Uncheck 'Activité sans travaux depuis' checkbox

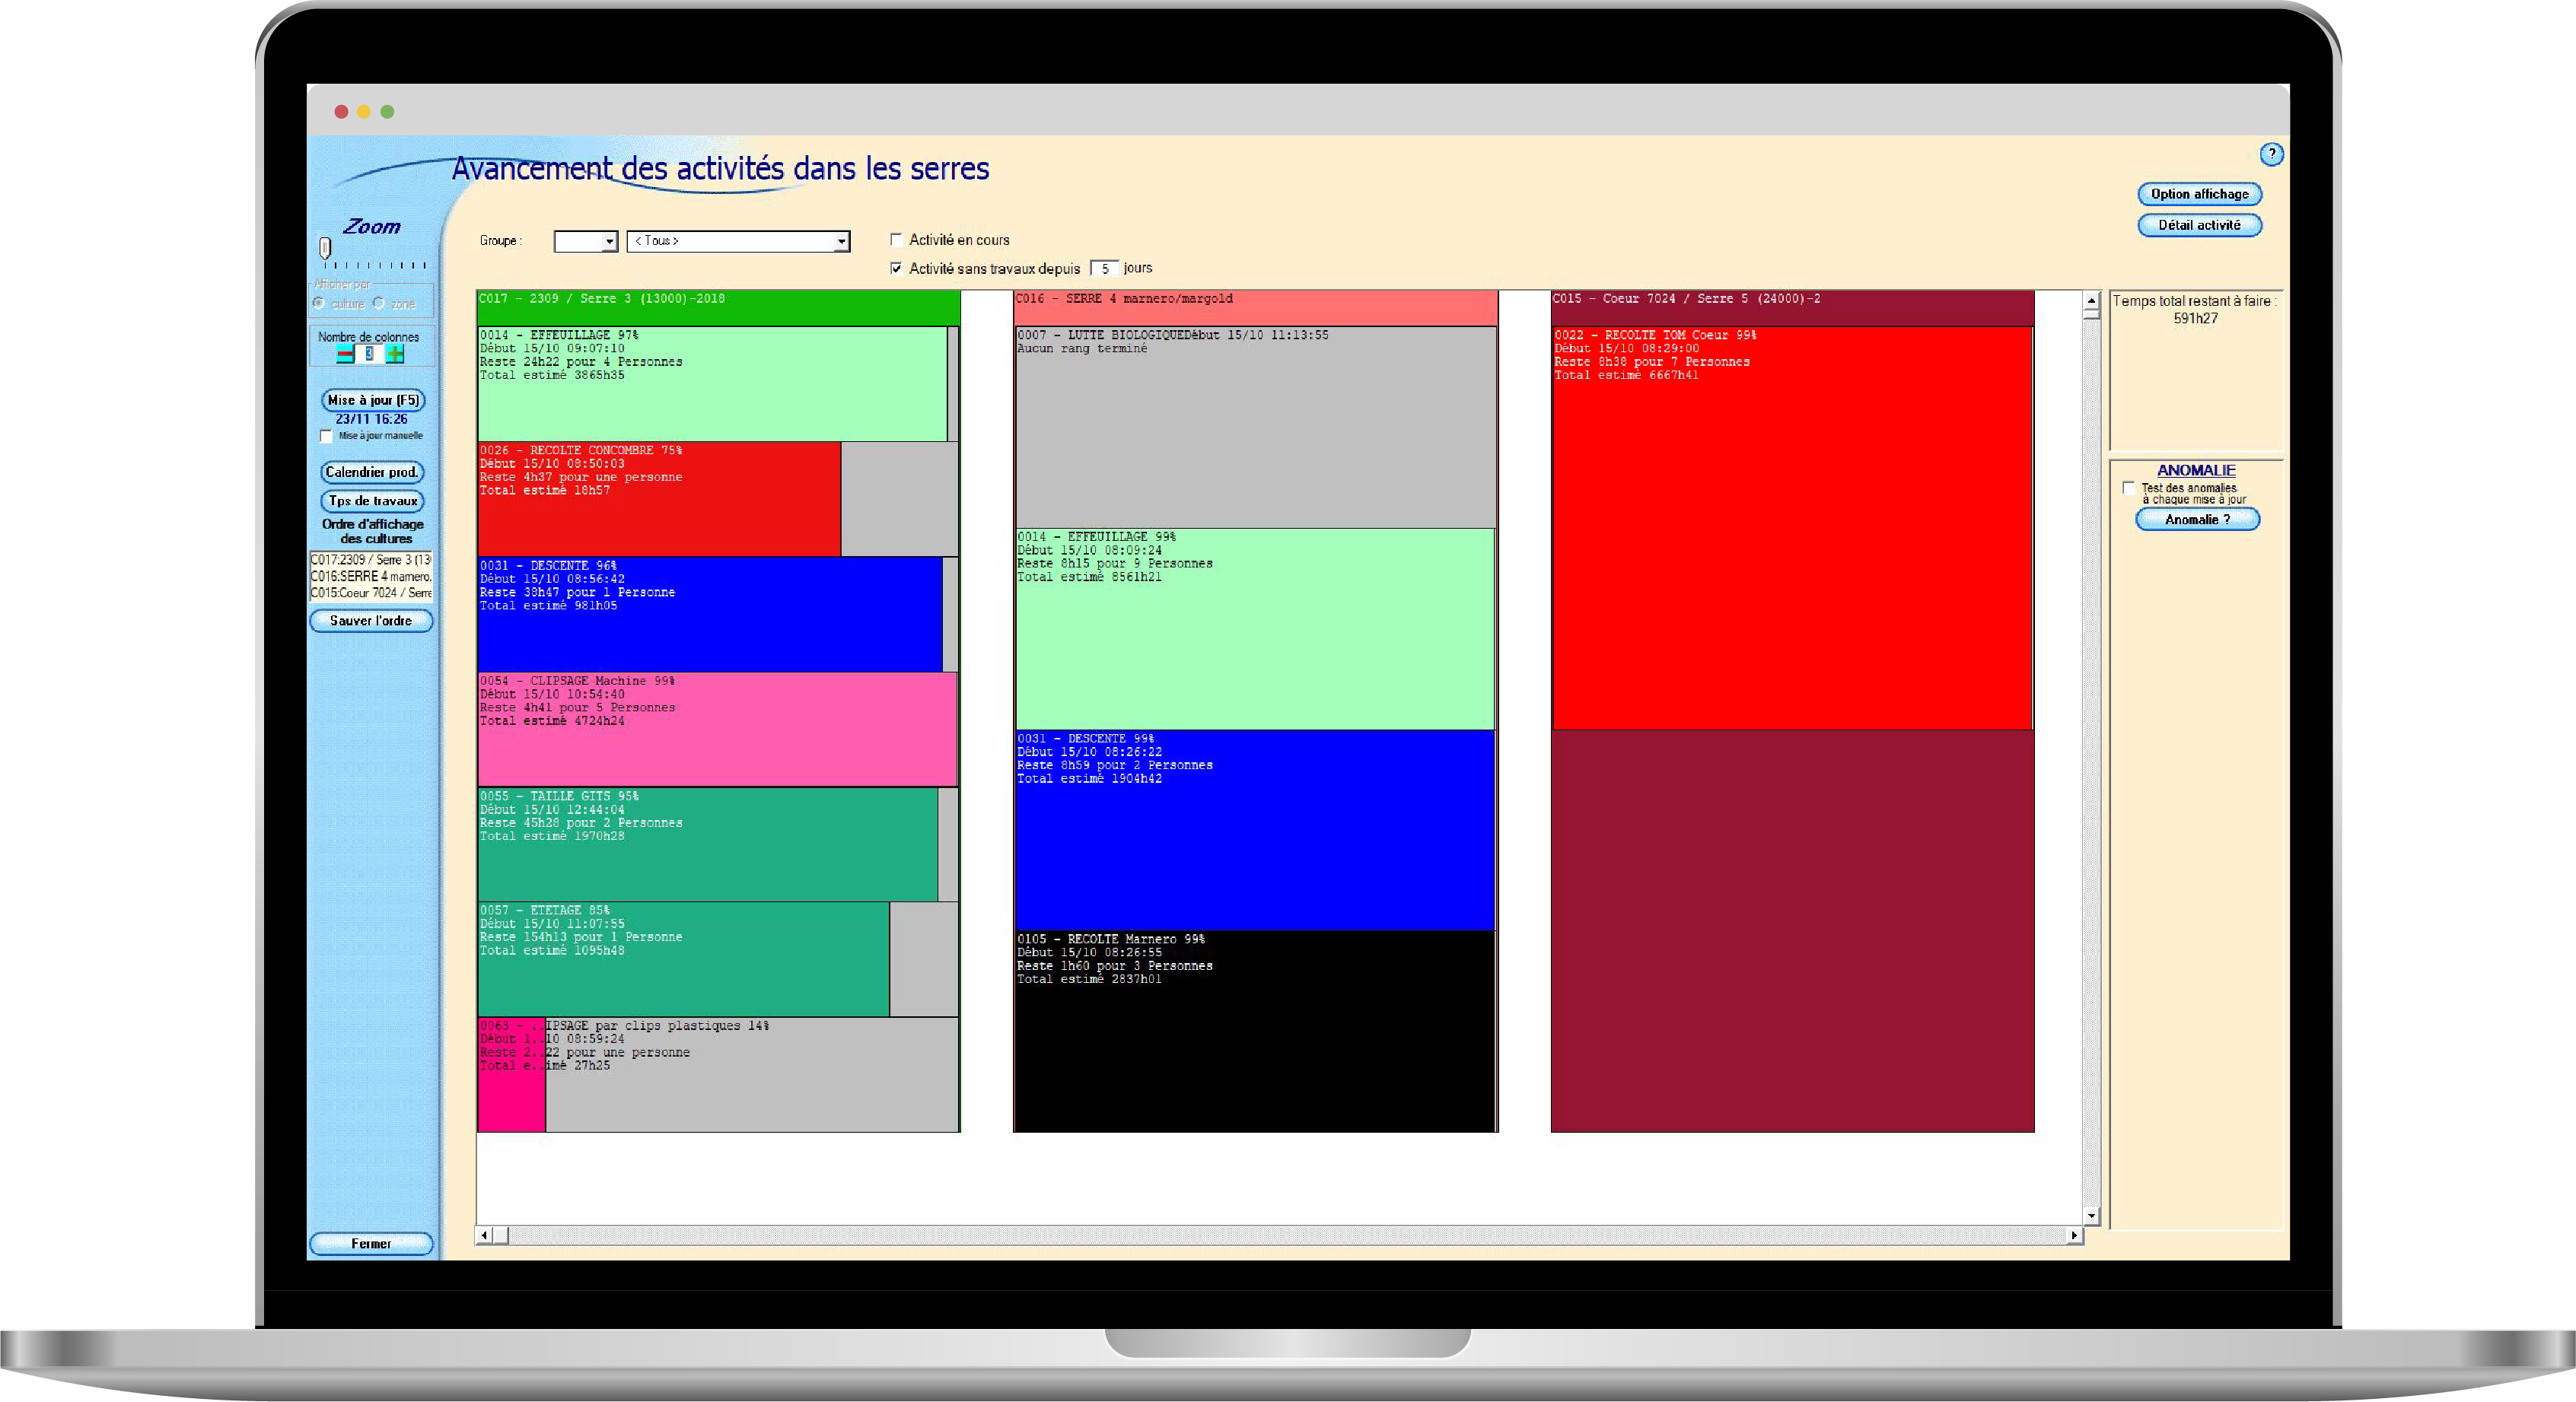(x=896, y=268)
